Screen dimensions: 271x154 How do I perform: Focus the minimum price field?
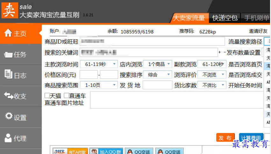coord(89,75)
